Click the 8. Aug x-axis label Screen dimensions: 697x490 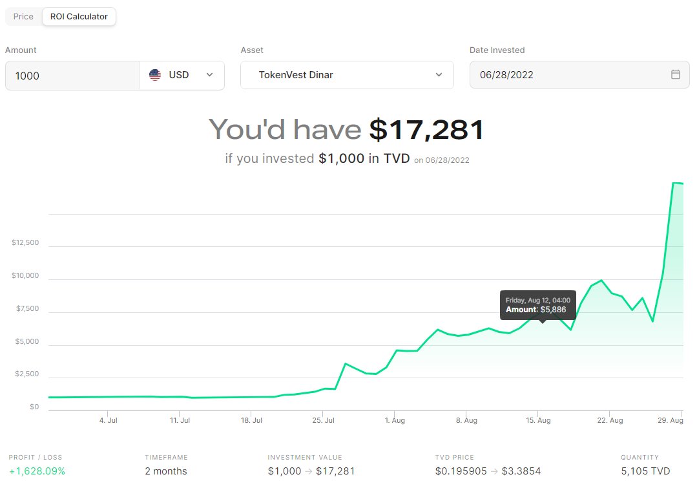[466, 420]
